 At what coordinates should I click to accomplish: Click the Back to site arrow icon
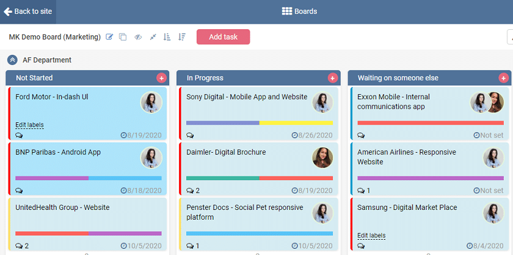8,12
